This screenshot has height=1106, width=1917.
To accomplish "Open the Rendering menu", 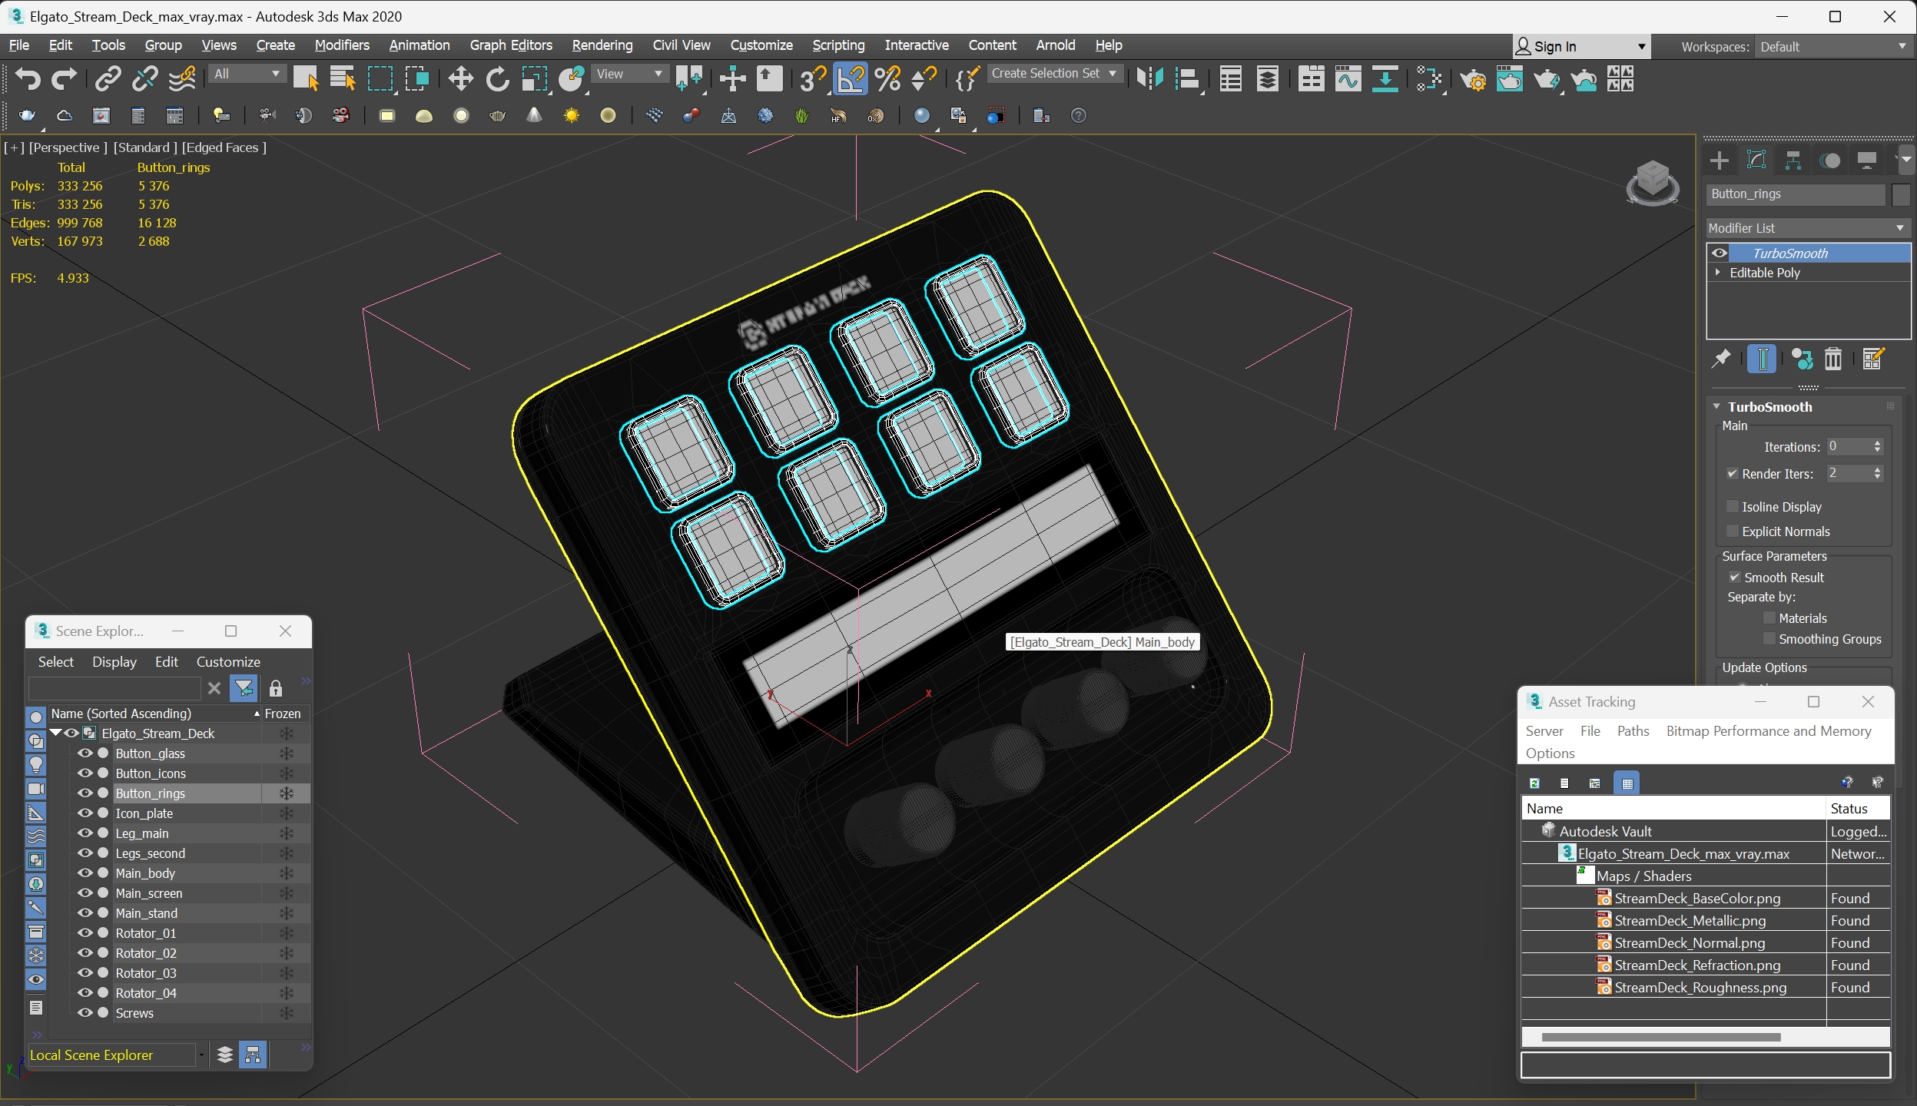I will click(x=602, y=45).
